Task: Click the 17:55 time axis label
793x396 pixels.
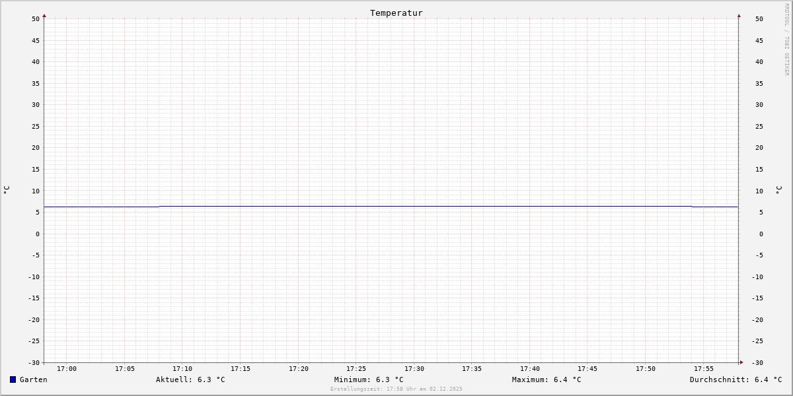Action: pos(704,369)
